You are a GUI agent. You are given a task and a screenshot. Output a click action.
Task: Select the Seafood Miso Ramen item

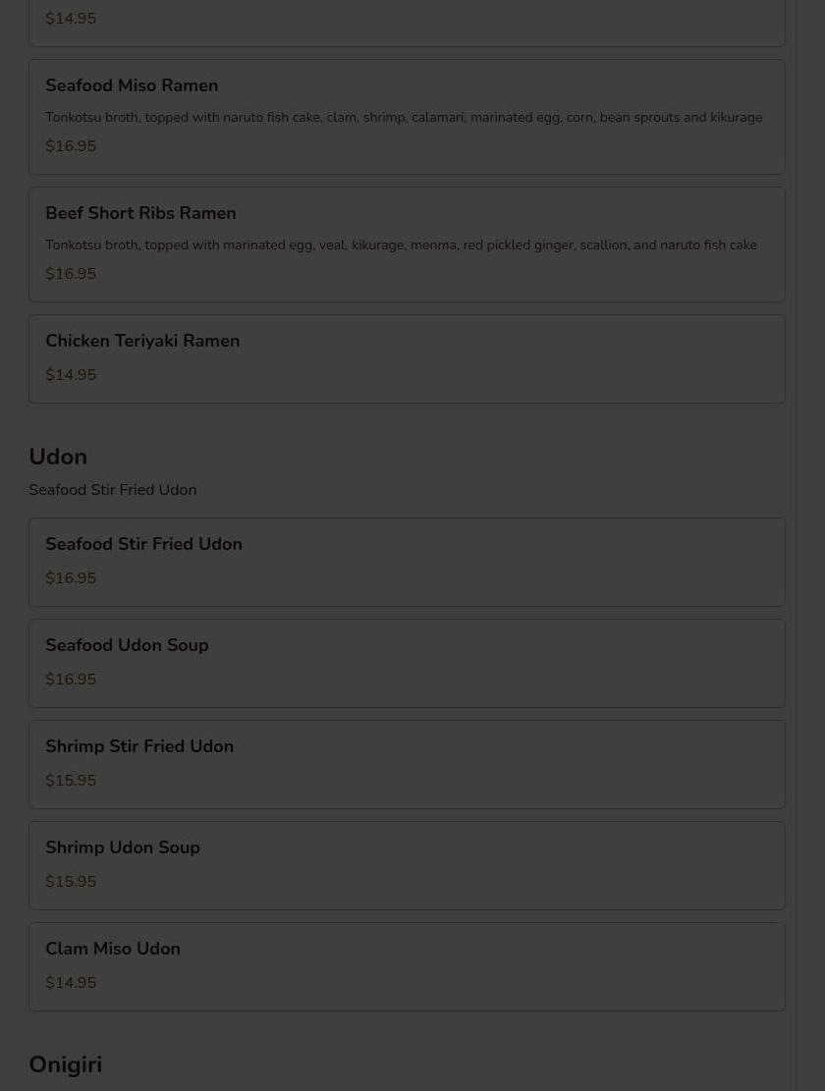[407, 117]
